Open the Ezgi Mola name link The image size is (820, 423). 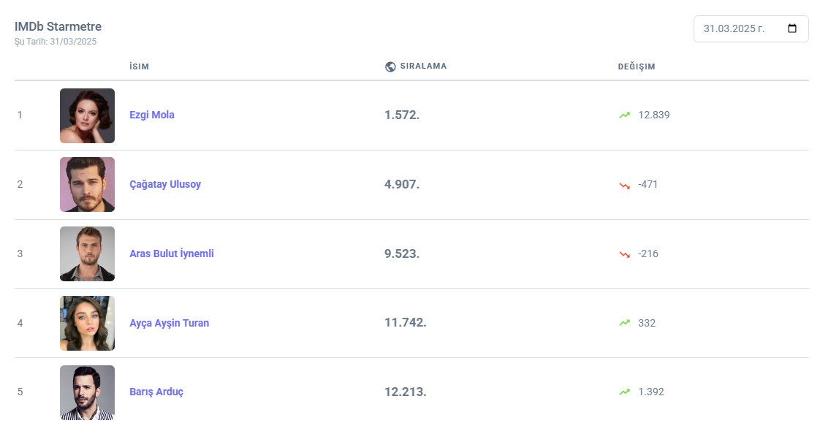[x=152, y=115]
